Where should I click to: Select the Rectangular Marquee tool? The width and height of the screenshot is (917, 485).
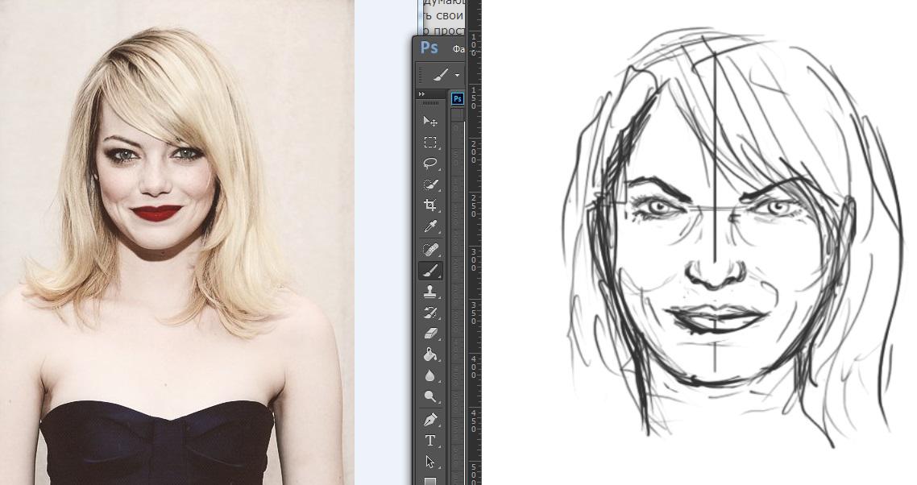[430, 142]
